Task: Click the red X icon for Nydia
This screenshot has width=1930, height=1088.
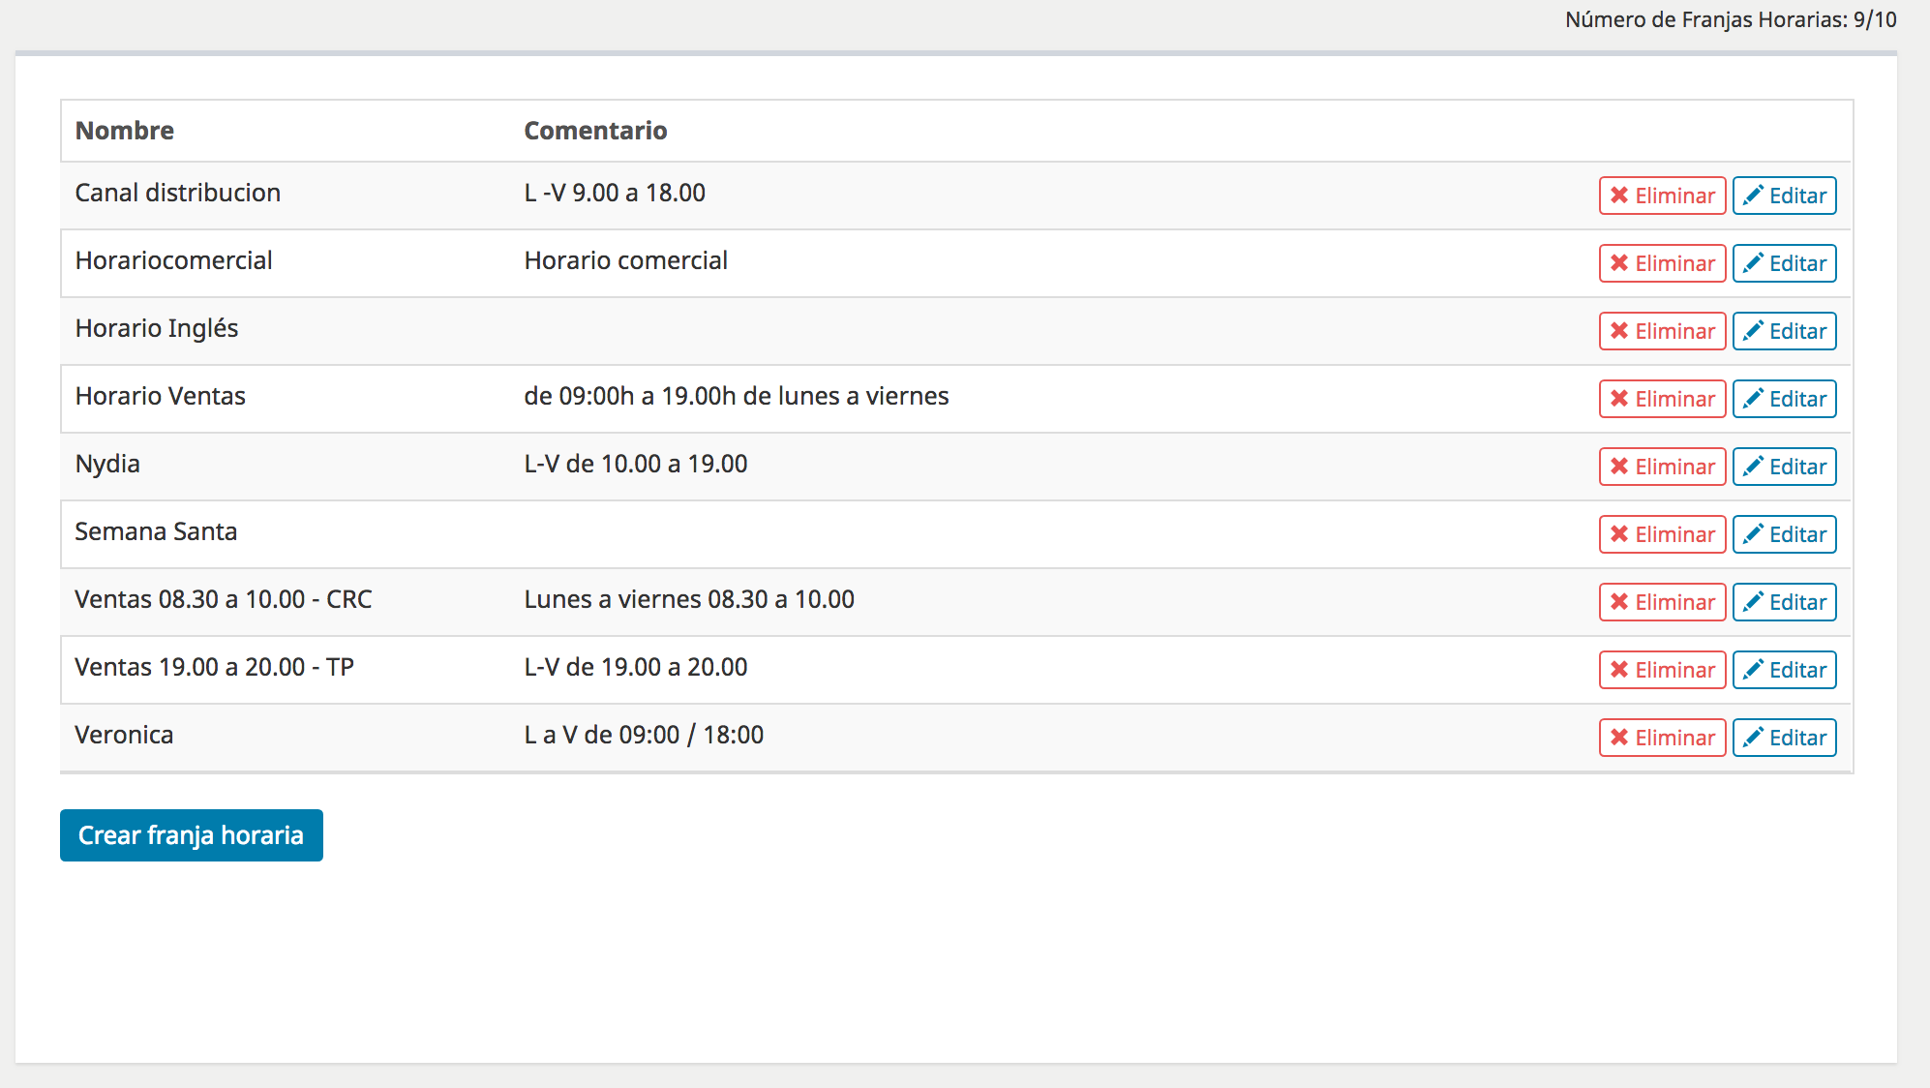Action: (x=1618, y=467)
